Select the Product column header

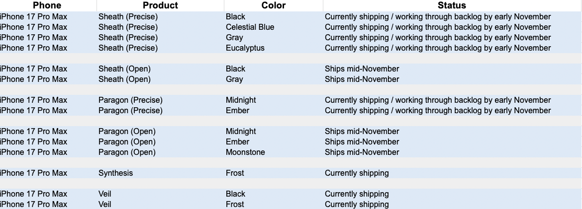pos(160,5)
